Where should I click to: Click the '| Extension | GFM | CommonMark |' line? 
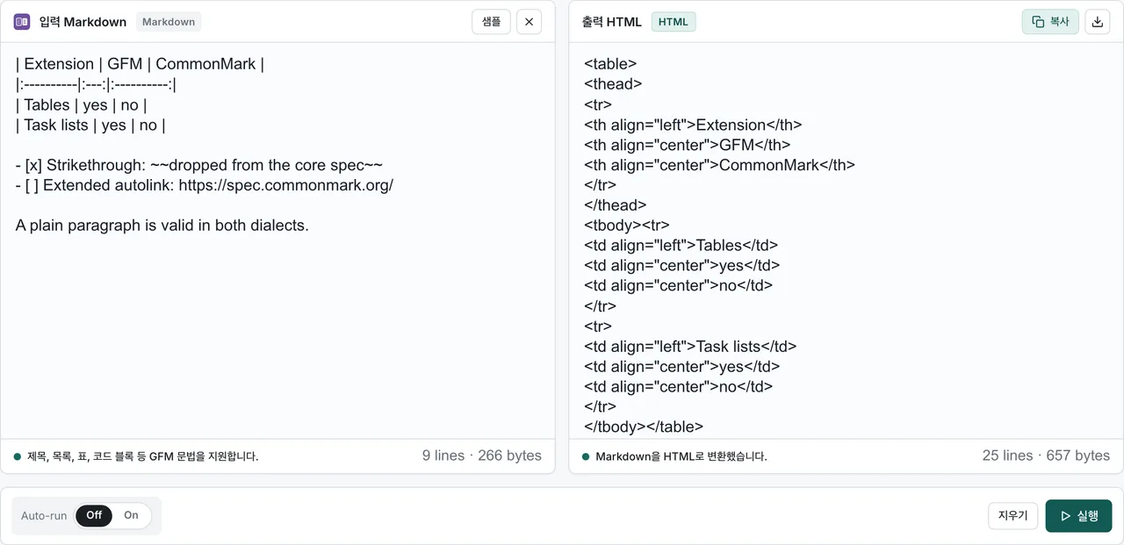[140, 64]
